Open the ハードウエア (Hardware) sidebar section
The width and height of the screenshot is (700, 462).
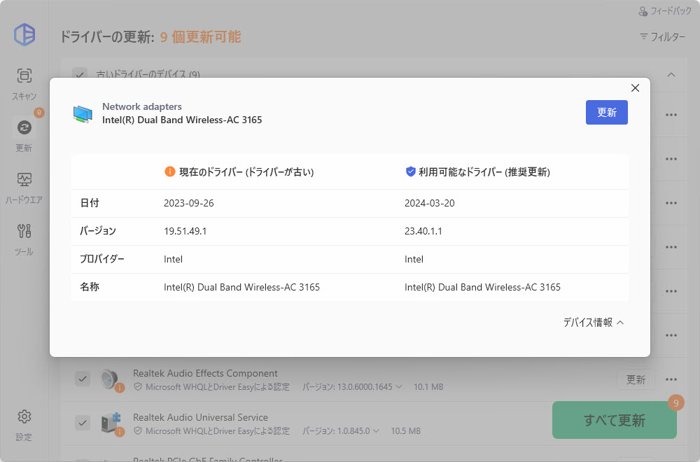pyautogui.click(x=24, y=188)
